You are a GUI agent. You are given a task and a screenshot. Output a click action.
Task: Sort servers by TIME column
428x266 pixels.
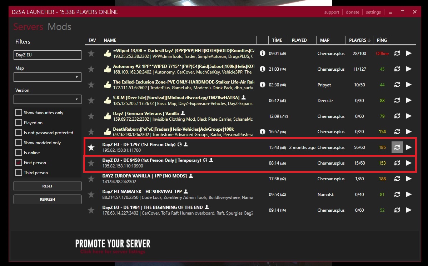[x=277, y=40]
